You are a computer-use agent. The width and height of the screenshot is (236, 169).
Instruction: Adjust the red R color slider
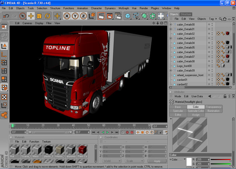pyautogui.click(x=221, y=160)
